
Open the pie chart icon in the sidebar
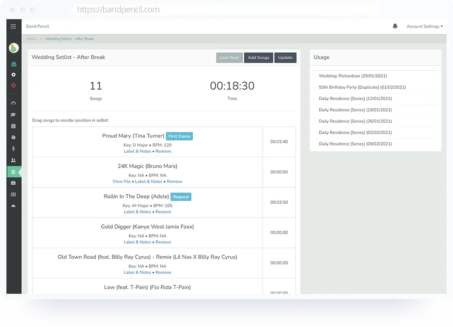point(13,137)
